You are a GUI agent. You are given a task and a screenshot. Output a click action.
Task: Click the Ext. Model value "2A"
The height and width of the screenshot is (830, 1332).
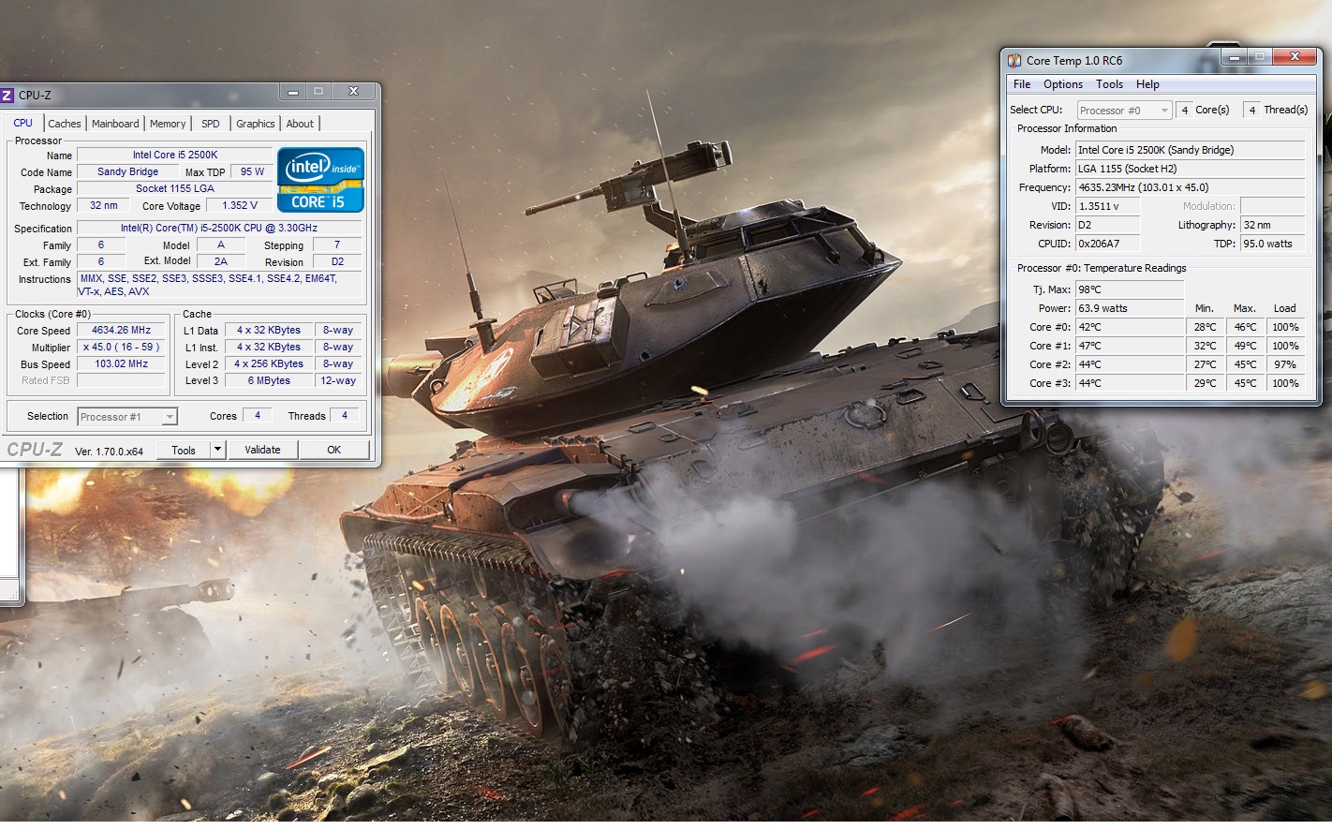[x=221, y=262]
